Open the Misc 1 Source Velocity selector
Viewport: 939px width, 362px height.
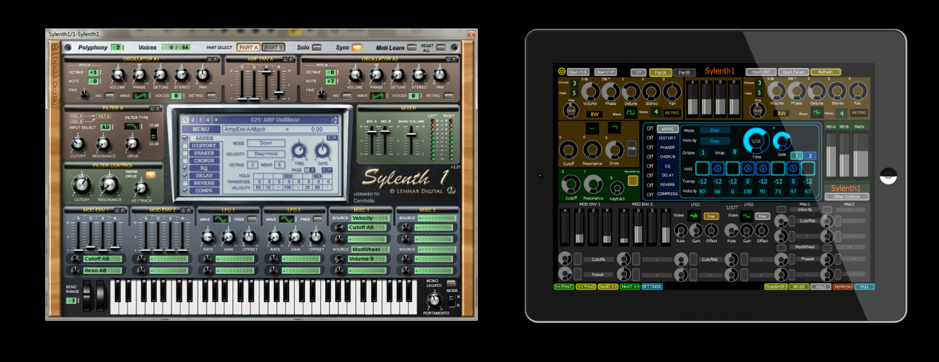coord(370,218)
